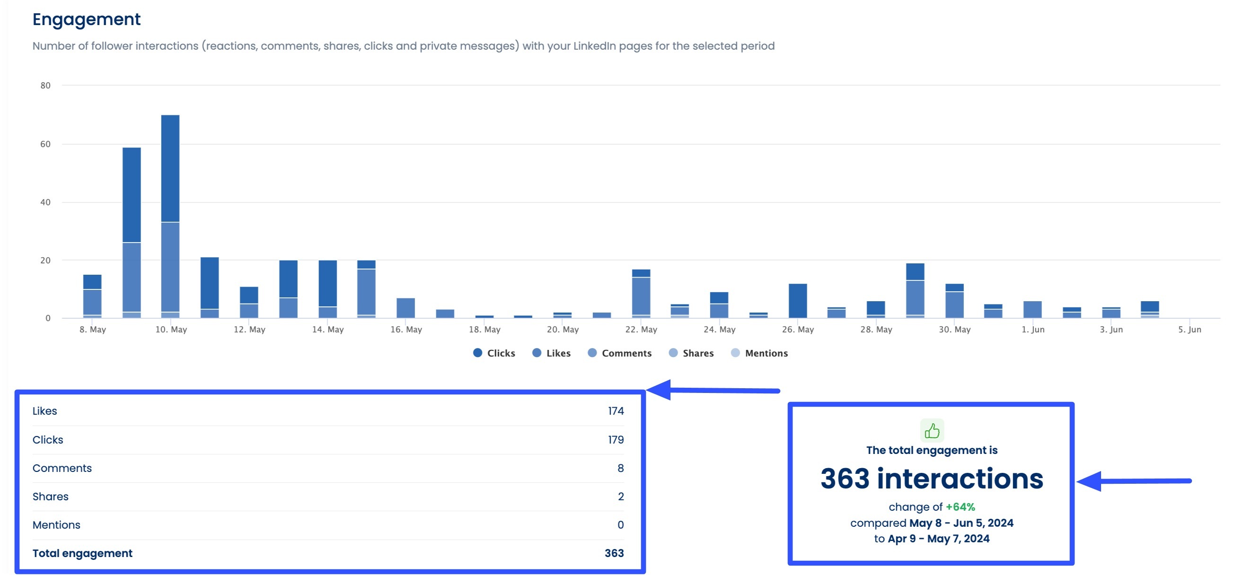
Task: Click the 363 interactions headline text
Action: click(931, 479)
